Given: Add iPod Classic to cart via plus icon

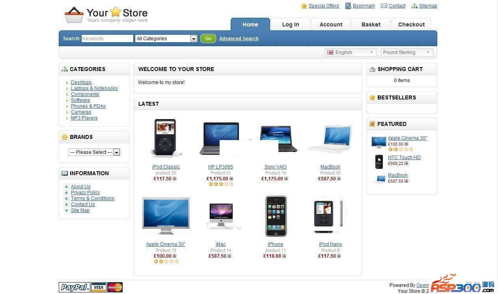Looking at the screenshot, I should [175, 179].
